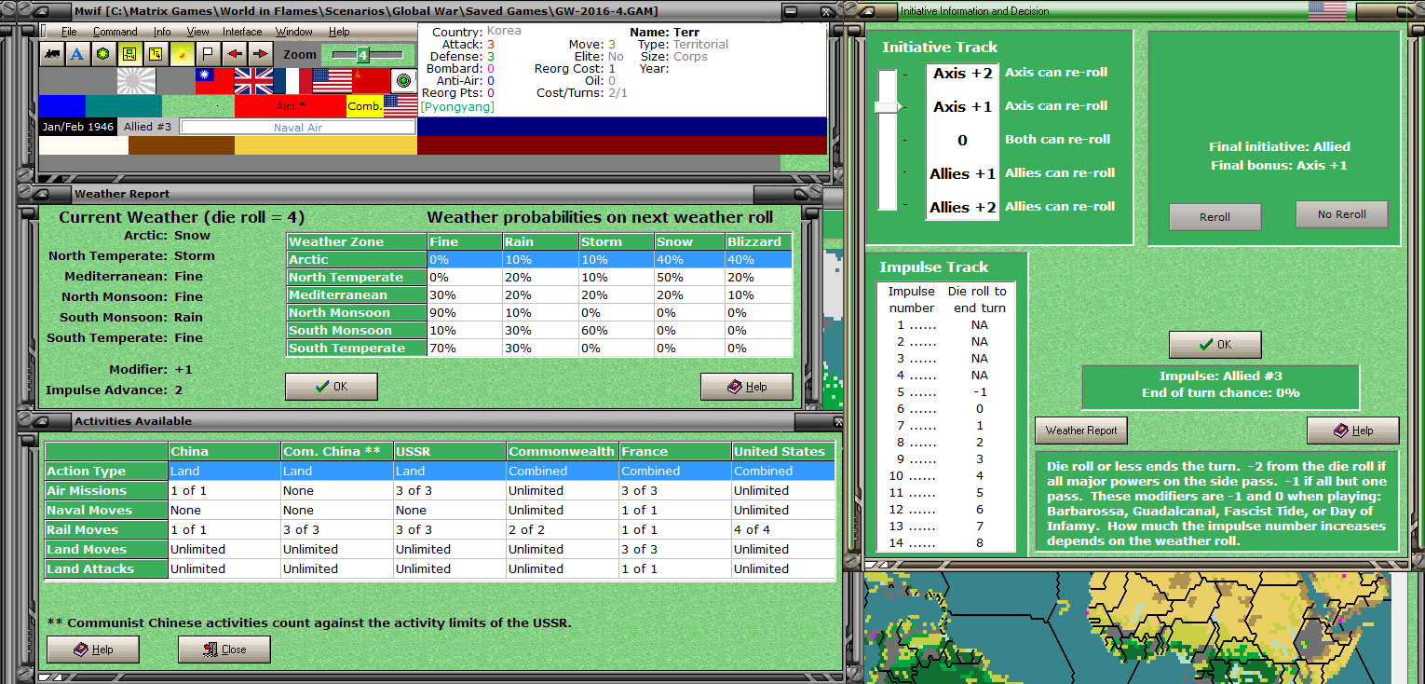Open the Interface menu

coord(242,32)
